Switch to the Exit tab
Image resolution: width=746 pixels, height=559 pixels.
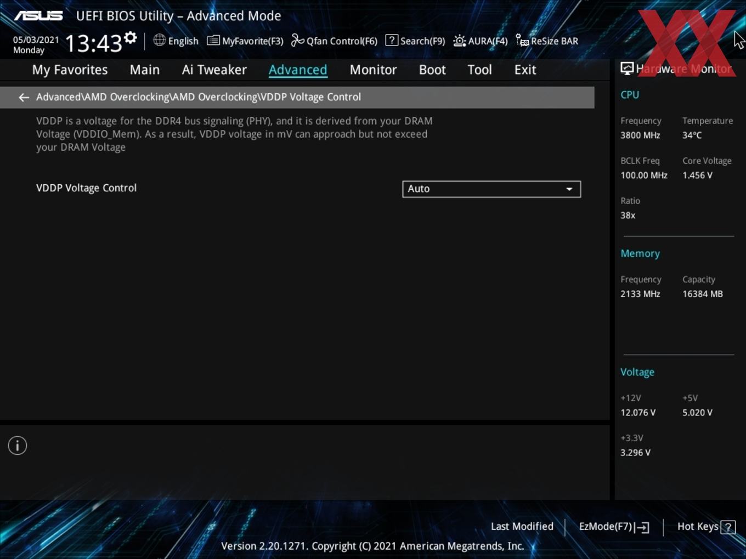[525, 70]
